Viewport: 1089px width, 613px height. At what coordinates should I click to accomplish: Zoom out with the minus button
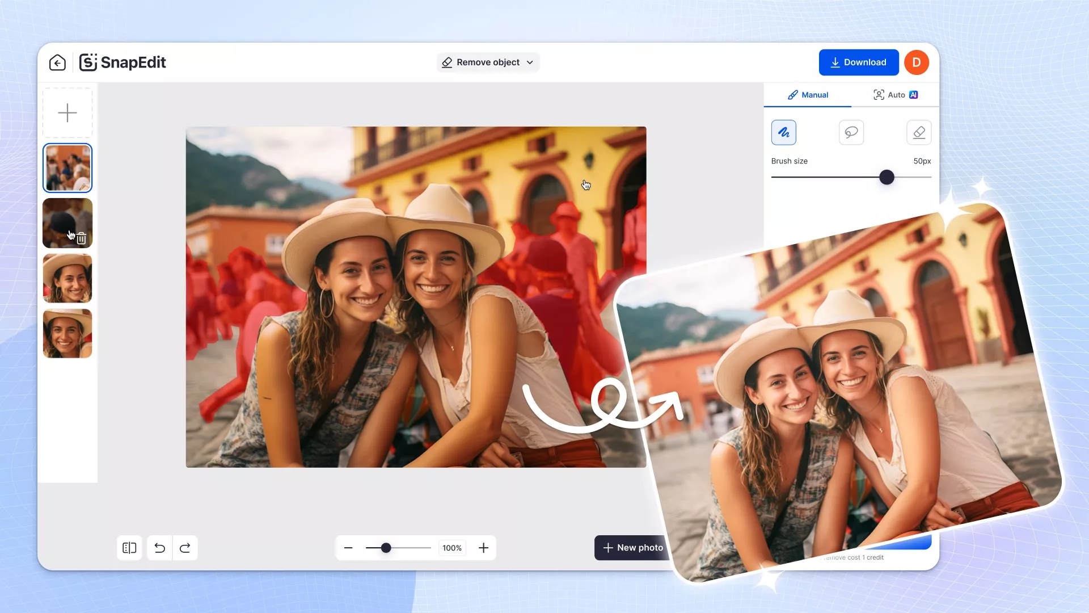[348, 548]
